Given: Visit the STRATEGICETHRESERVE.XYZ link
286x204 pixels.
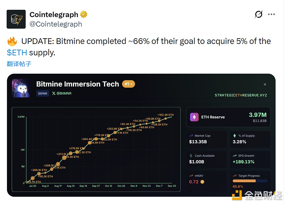Looking at the screenshot, I should coord(241,95).
